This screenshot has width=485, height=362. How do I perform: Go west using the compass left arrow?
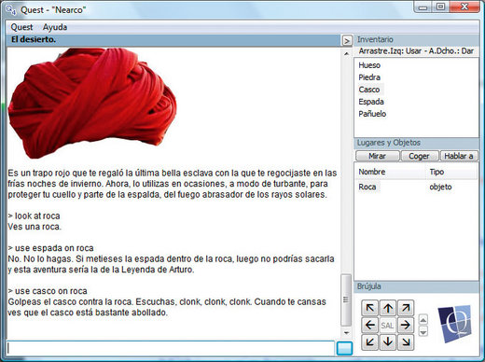369,326
